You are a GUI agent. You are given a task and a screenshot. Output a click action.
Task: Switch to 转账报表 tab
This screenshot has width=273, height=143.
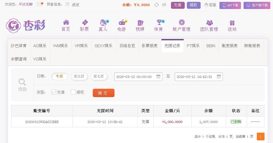252,46
